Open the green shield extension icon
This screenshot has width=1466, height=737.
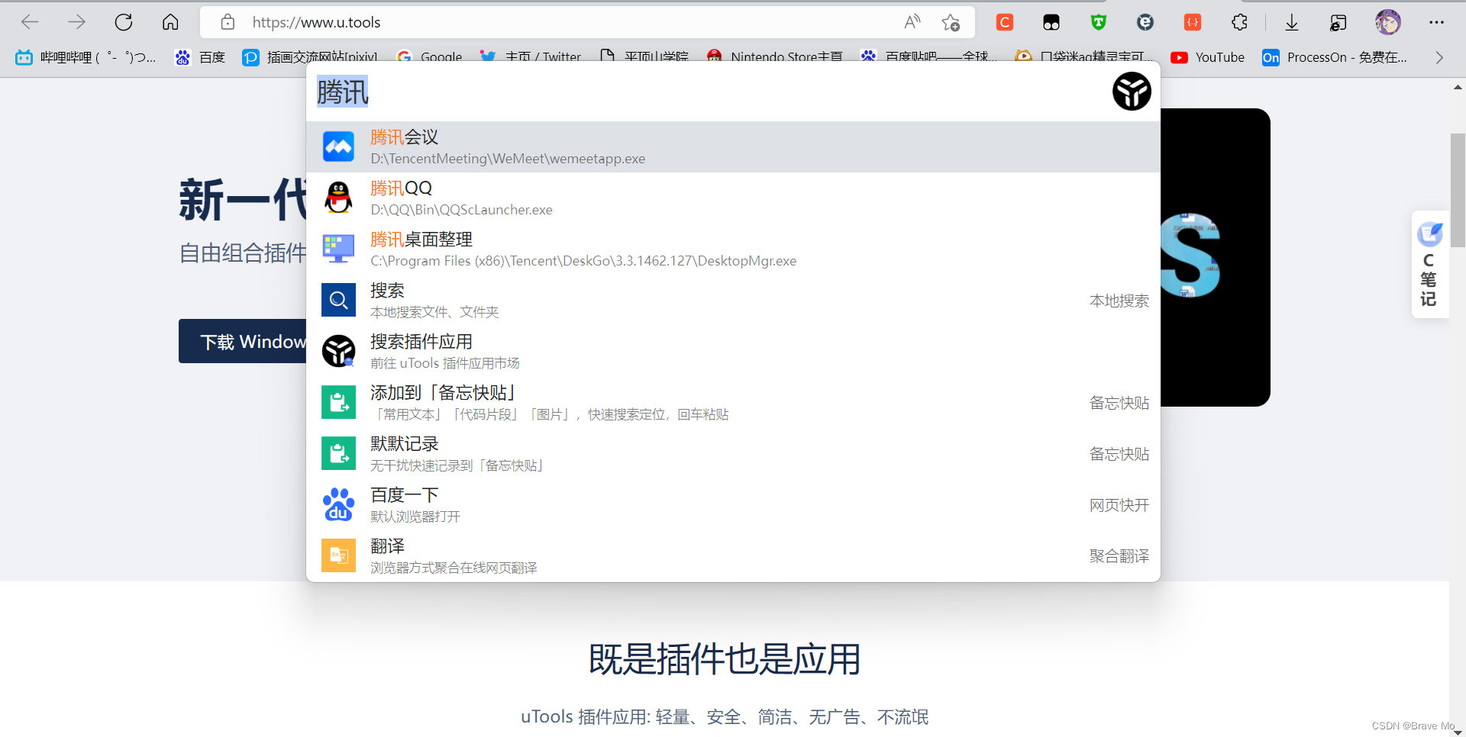pyautogui.click(x=1098, y=22)
